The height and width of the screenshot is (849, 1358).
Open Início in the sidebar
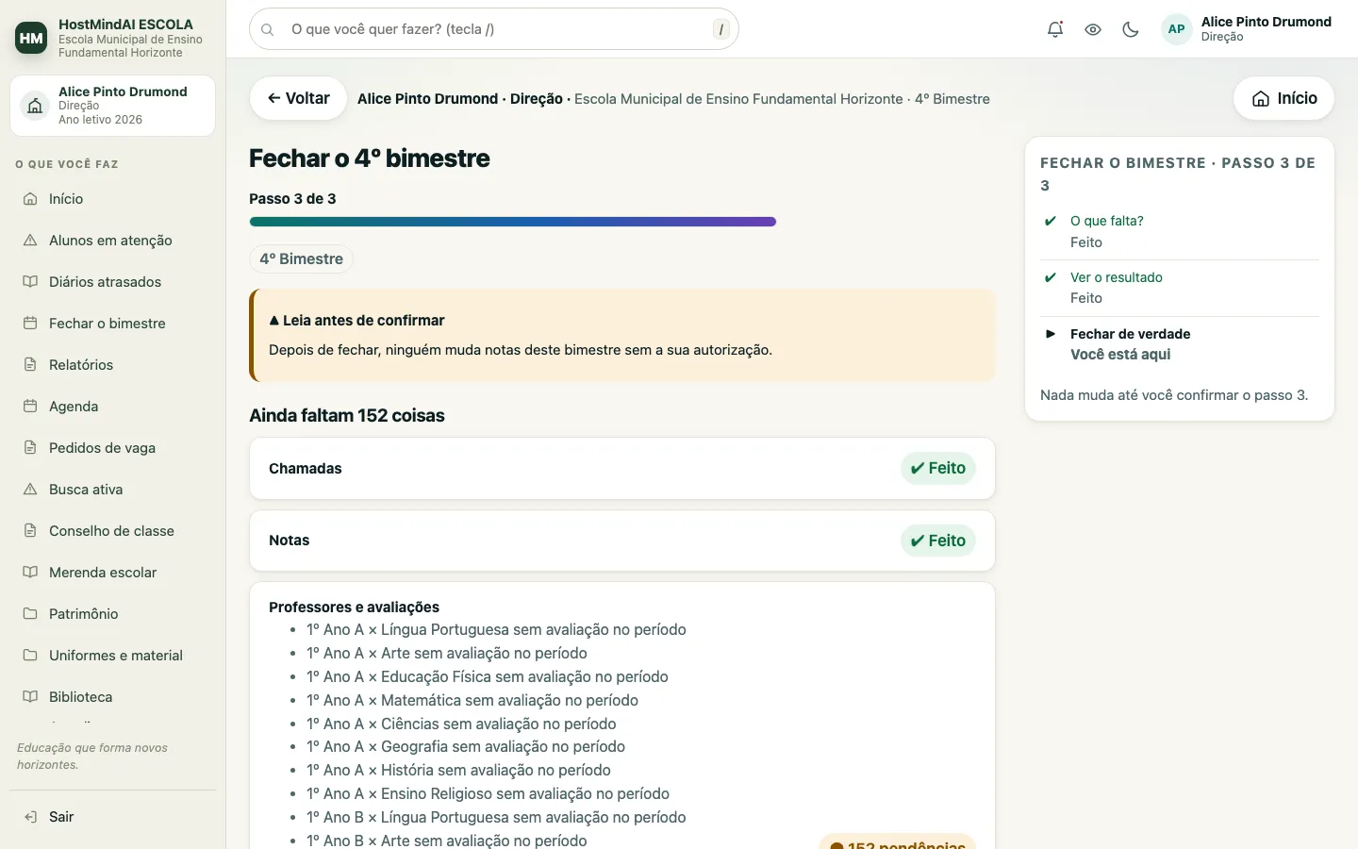point(113,199)
